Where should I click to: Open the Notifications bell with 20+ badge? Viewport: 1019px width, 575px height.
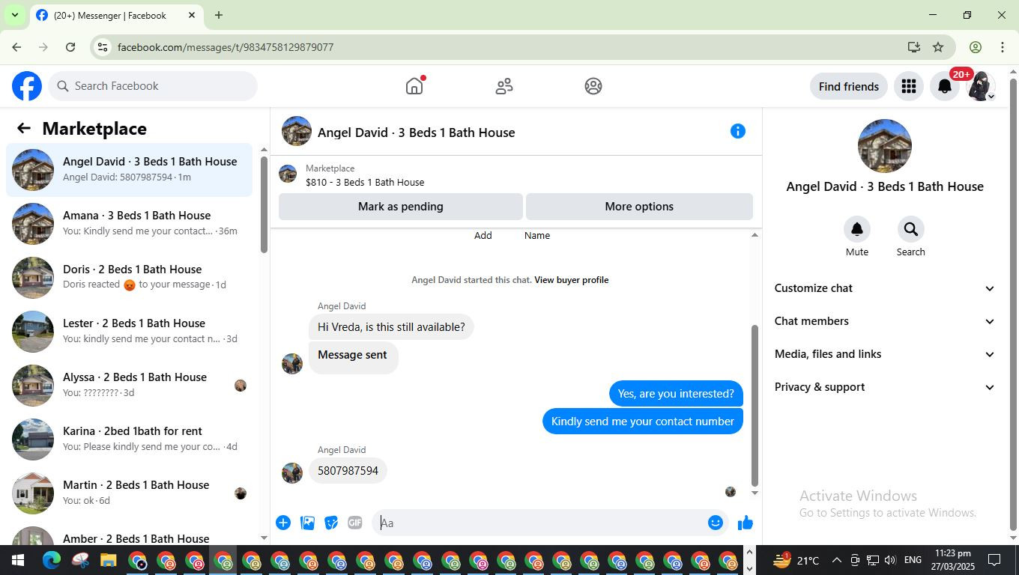(x=945, y=86)
